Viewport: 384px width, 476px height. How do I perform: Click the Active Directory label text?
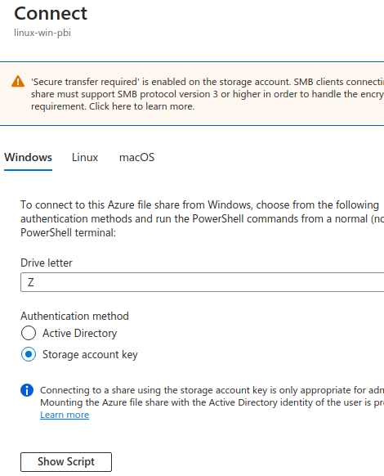79,334
